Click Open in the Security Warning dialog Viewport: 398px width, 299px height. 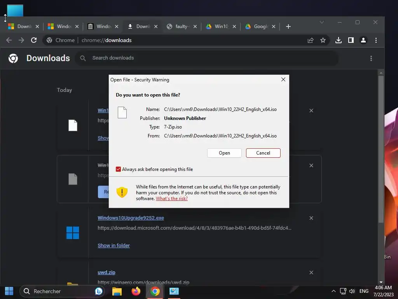coord(224,153)
